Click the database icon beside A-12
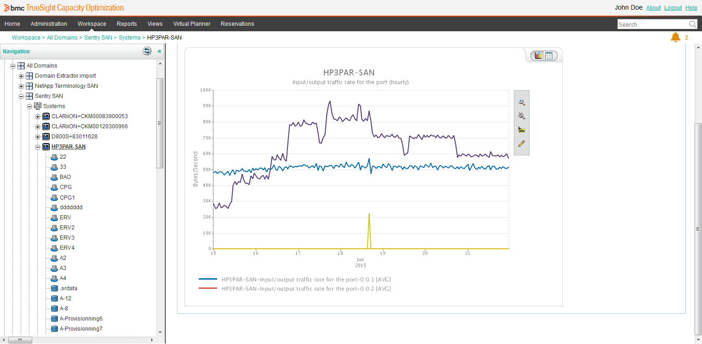The width and height of the screenshot is (702, 344). (x=54, y=298)
